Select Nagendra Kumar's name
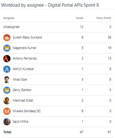 coord(25,48)
